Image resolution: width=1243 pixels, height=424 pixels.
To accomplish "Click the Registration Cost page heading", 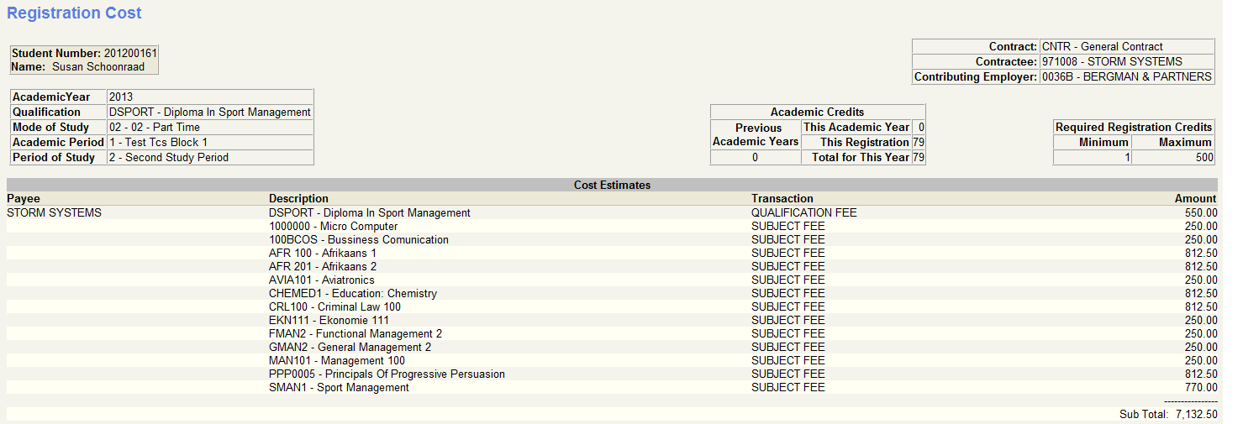I will [74, 13].
